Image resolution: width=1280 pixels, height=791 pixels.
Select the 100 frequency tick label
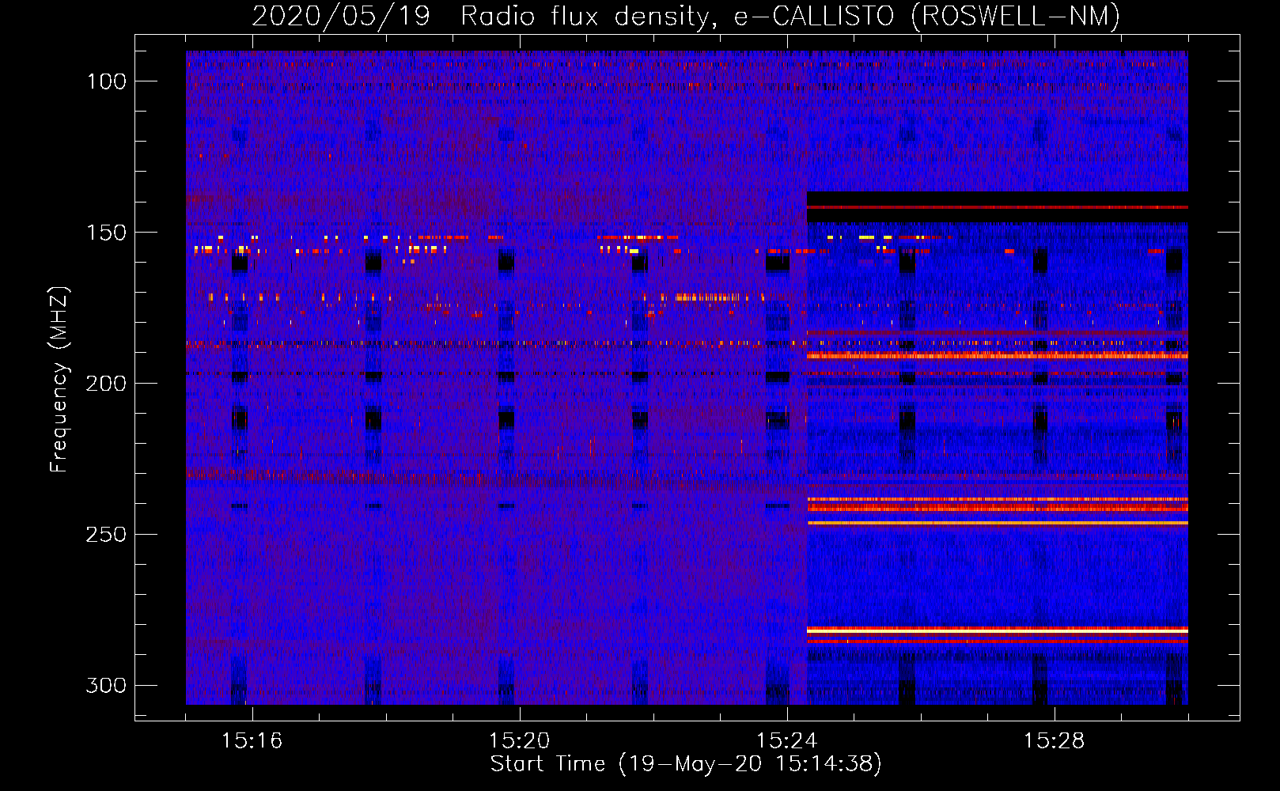click(107, 81)
